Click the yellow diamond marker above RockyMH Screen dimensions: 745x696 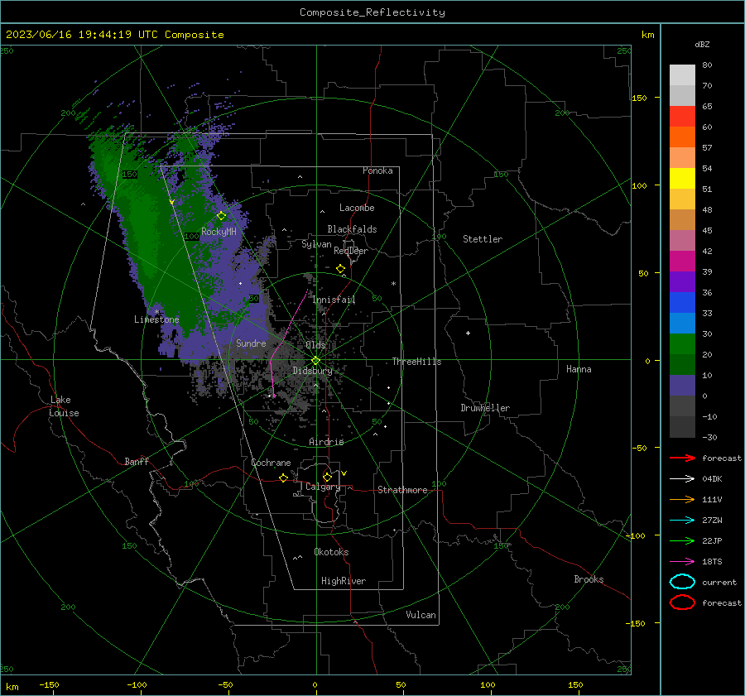221,216
